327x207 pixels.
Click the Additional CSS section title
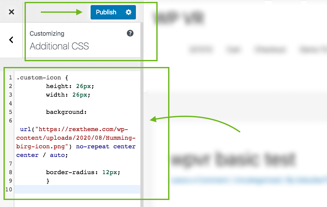59,46
